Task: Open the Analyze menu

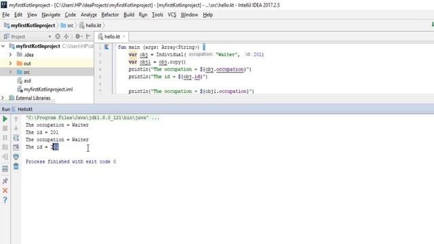Action: (x=89, y=15)
